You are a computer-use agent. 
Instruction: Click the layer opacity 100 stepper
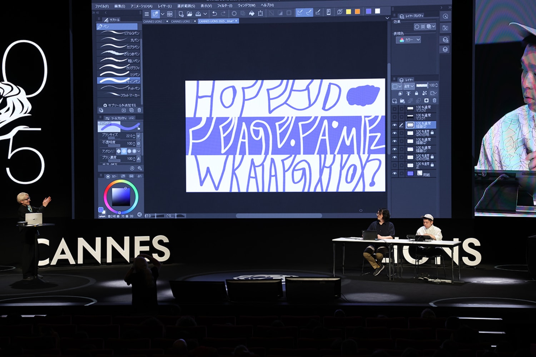tap(437, 85)
